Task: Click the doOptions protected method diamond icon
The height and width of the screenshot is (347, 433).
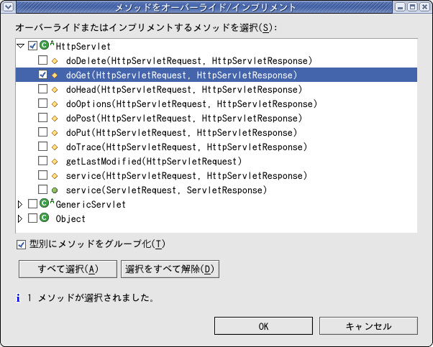Action: 55,104
